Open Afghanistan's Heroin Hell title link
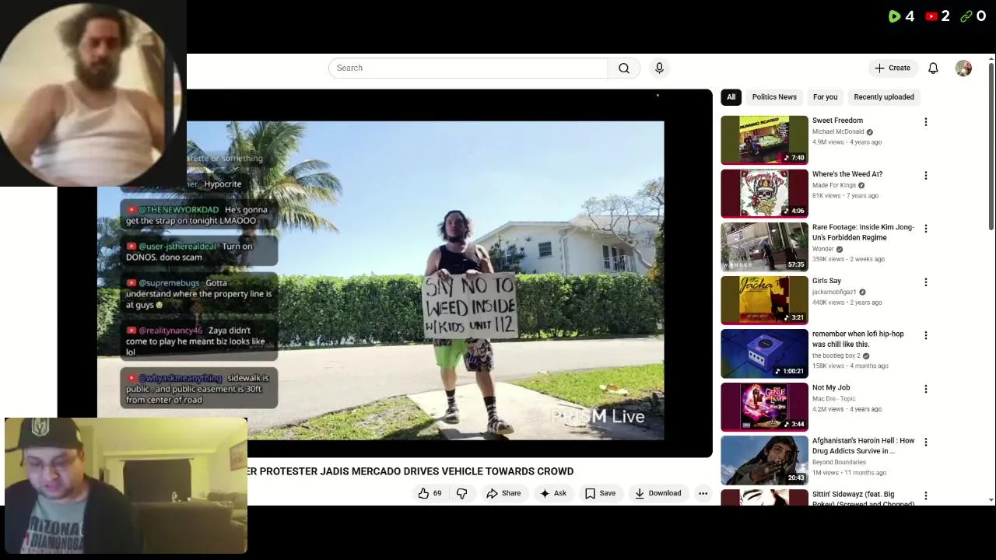 pyautogui.click(x=863, y=446)
